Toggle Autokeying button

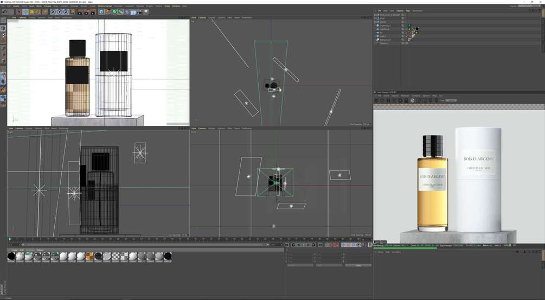tap(336, 245)
